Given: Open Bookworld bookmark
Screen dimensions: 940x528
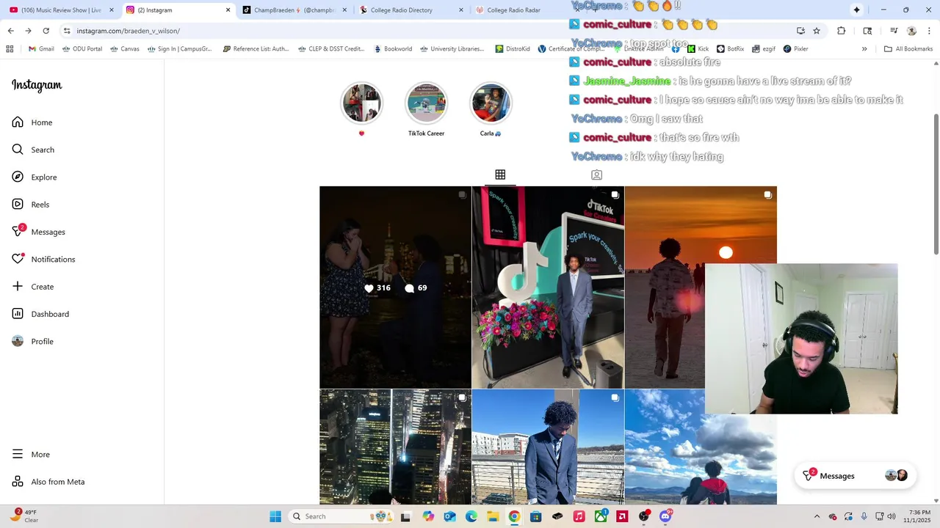Looking at the screenshot, I should (x=392, y=49).
